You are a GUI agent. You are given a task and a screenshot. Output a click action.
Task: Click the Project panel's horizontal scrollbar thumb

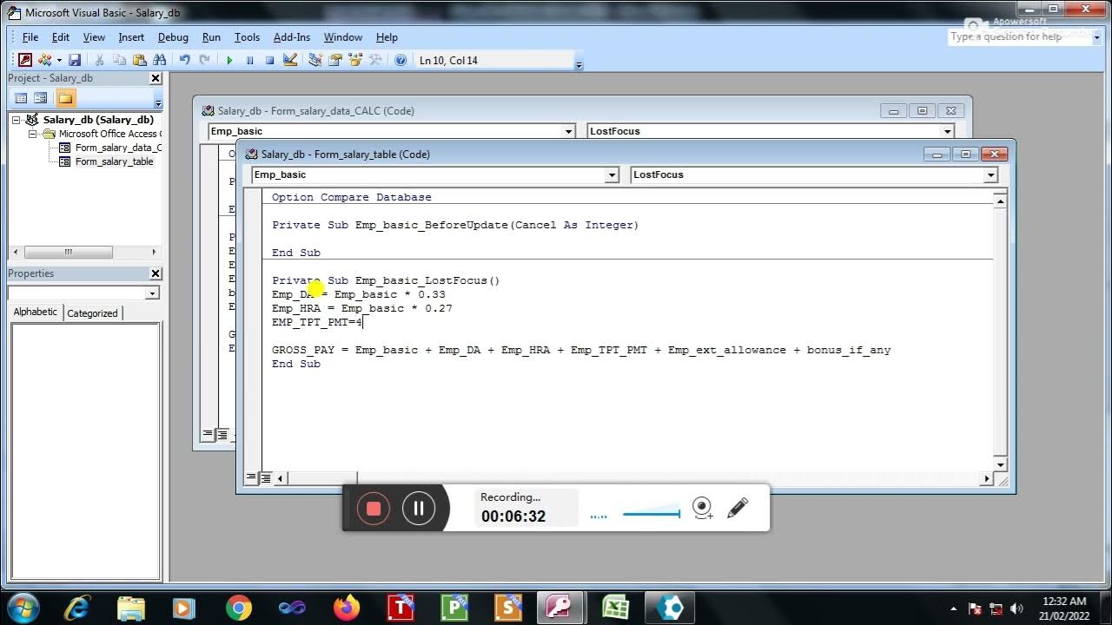(68, 252)
